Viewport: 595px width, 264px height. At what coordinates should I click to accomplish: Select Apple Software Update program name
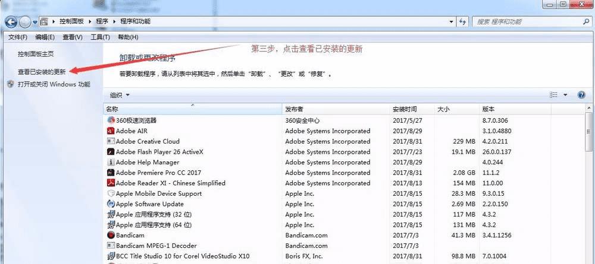tap(150, 204)
